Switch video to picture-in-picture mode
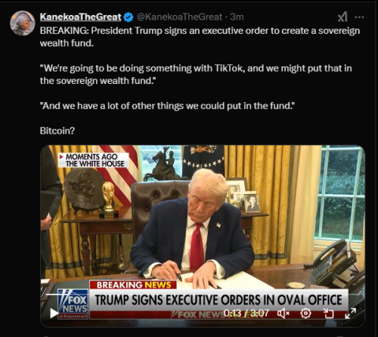This screenshot has height=337, width=378. pyautogui.click(x=329, y=314)
